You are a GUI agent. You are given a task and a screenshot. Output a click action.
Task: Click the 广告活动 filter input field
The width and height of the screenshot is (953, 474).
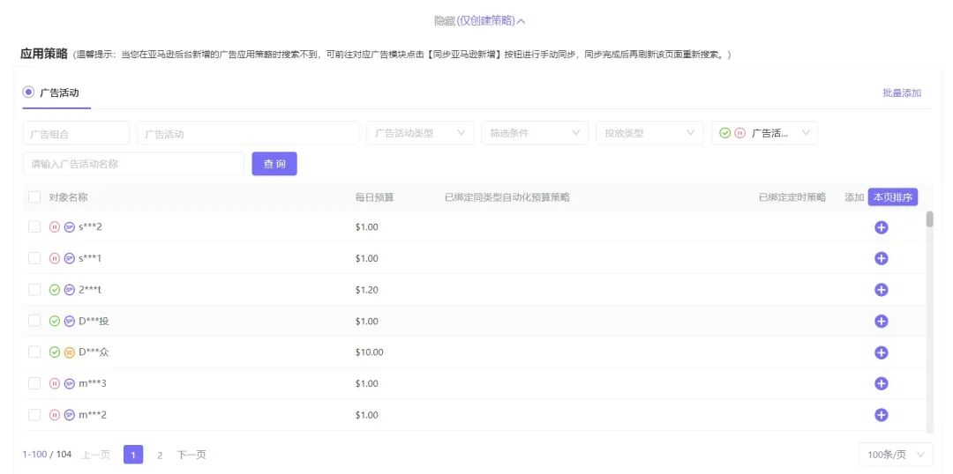[x=248, y=134]
